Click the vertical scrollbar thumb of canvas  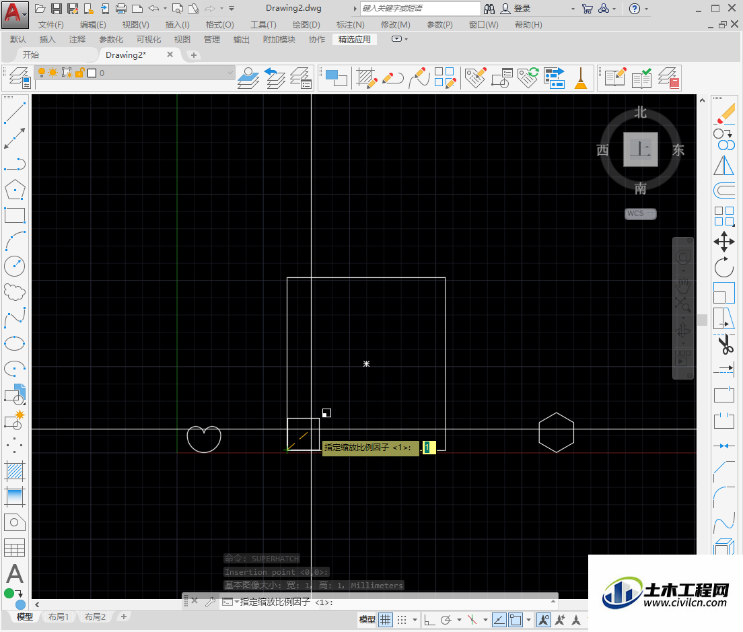click(702, 320)
